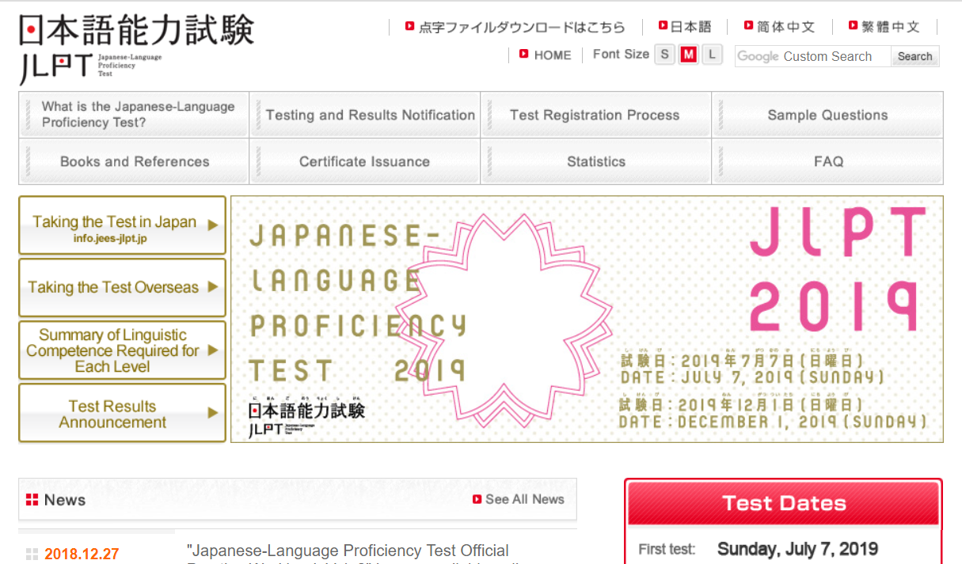Click the red arrow icon beside braille download
The image size is (962, 564).
[409, 25]
